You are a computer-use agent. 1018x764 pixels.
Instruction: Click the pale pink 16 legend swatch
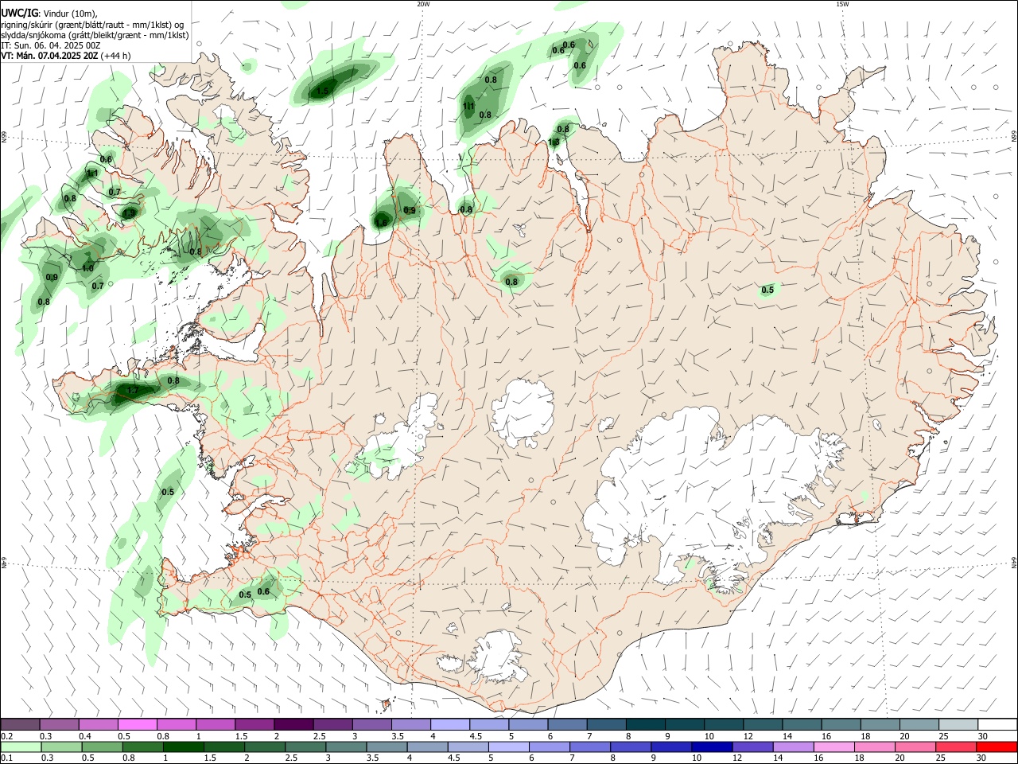click(833, 746)
